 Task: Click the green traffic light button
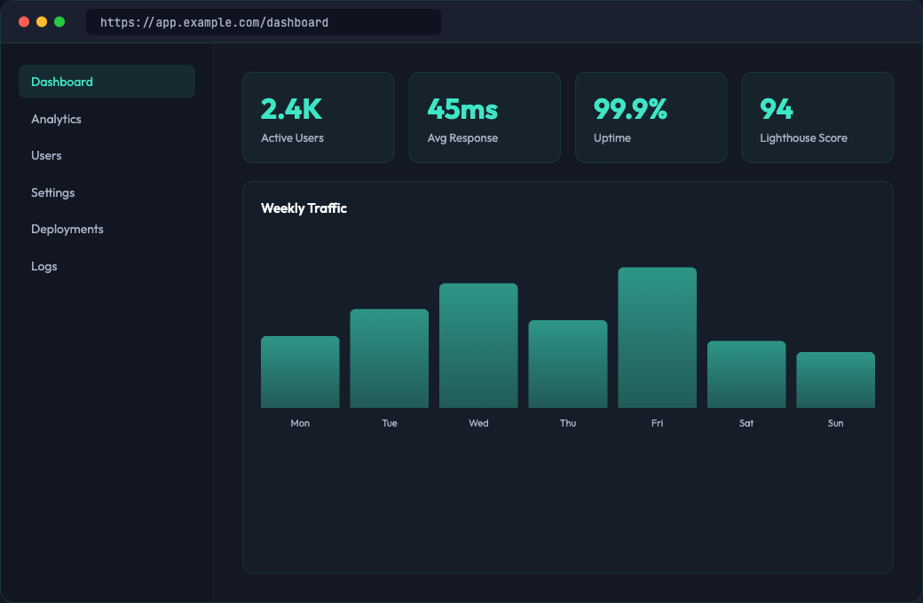click(59, 21)
